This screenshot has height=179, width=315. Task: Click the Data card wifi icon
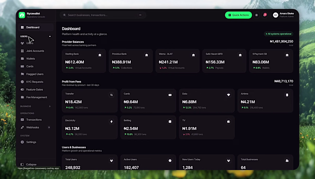[229, 95]
